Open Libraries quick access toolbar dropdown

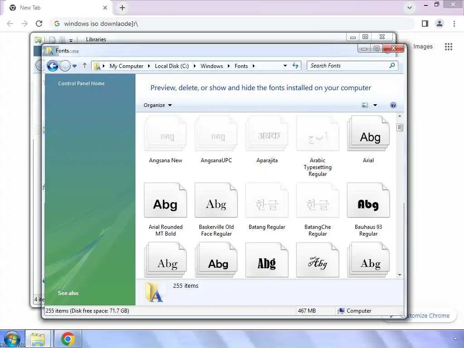(71, 40)
